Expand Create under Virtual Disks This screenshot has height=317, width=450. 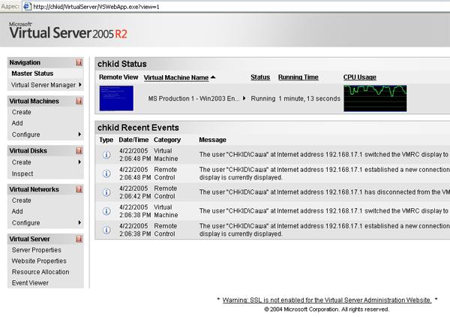tap(79, 162)
